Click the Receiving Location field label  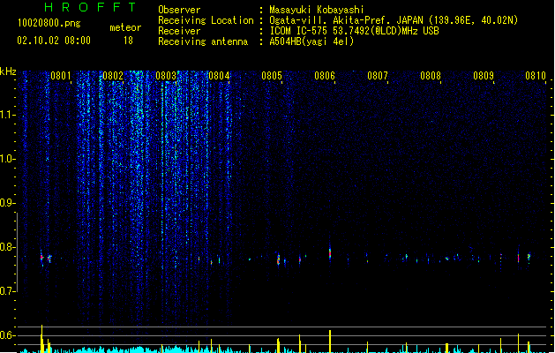206,20
